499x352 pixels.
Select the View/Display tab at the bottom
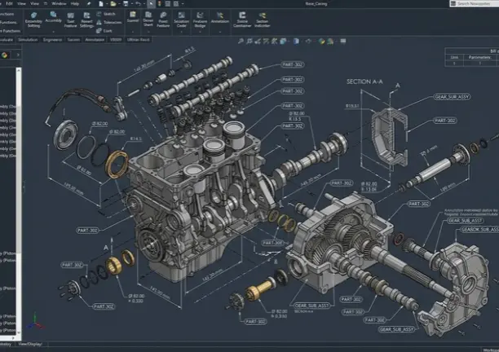pyautogui.click(x=30, y=344)
